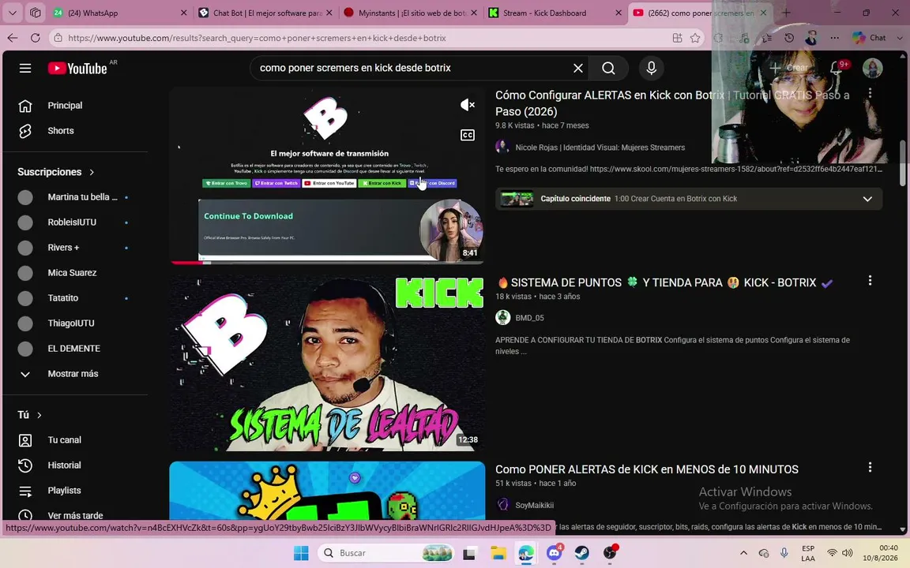Expand Suscripciones section arrow
This screenshot has height=568, width=910.
(x=92, y=172)
